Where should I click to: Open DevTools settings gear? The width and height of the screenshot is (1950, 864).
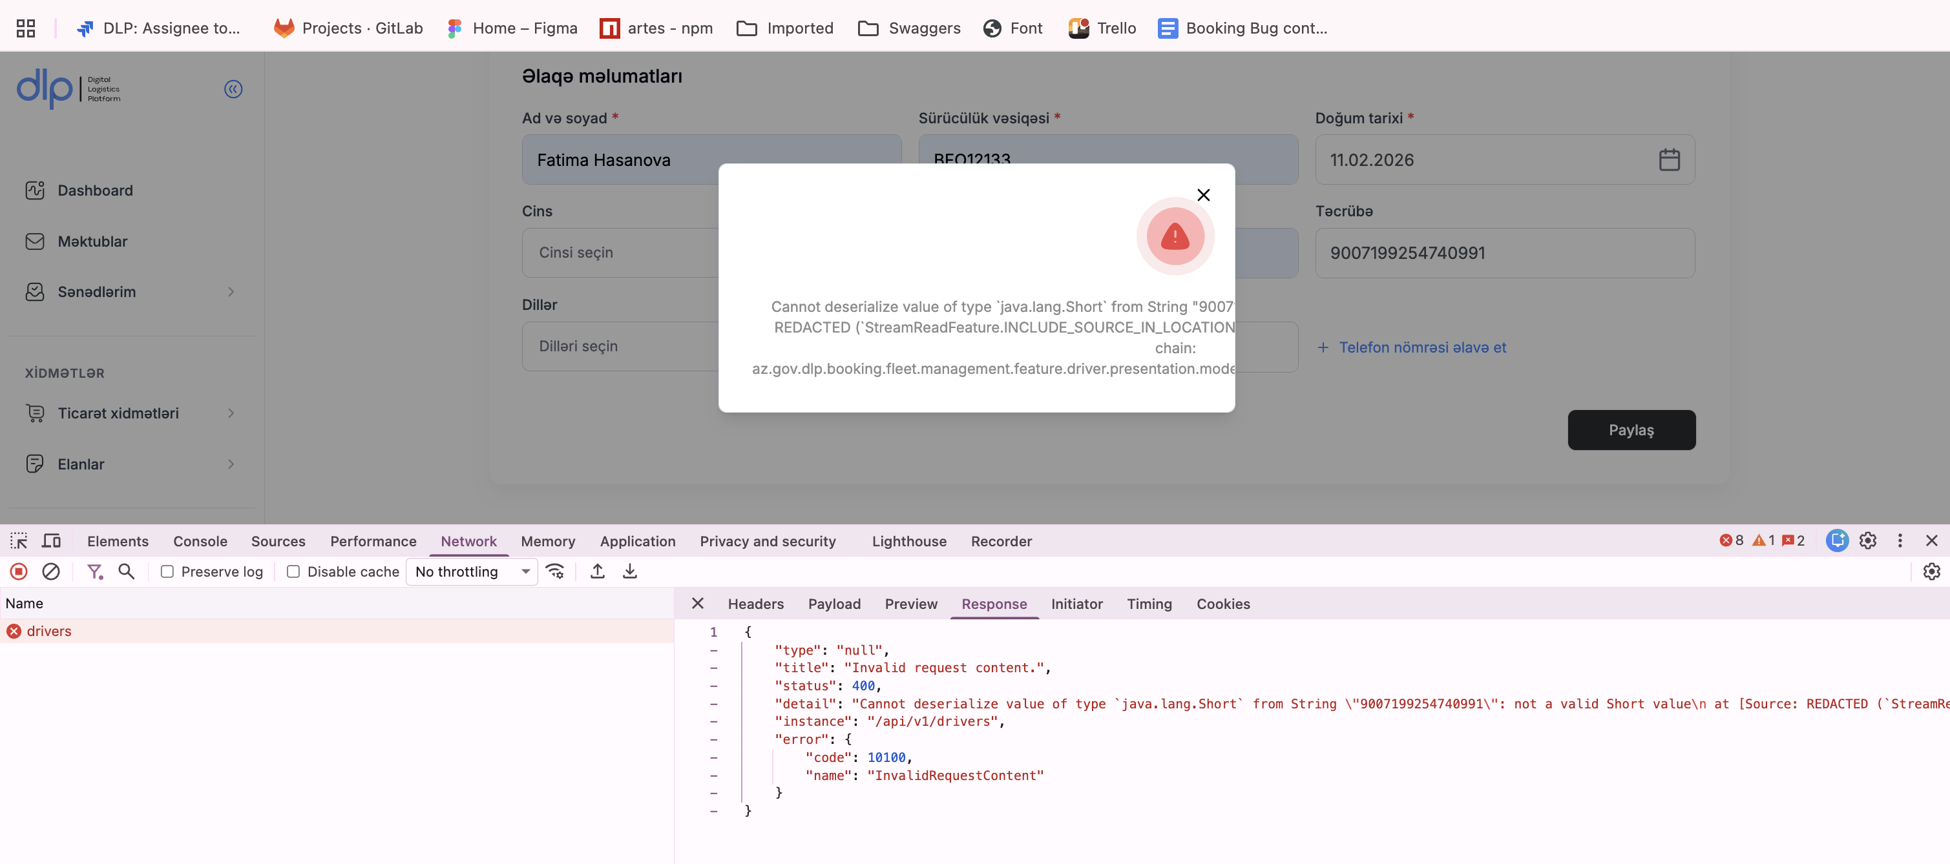point(1867,541)
